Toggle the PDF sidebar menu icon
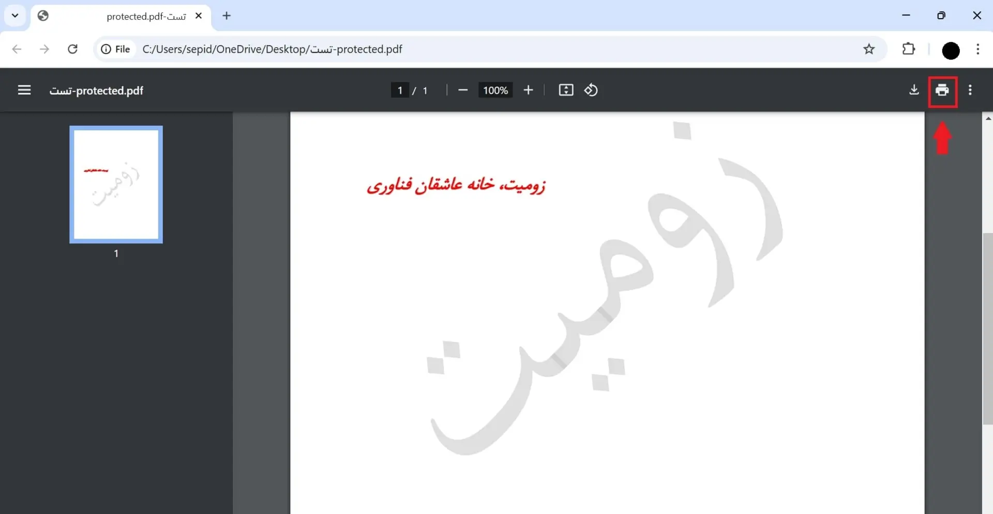This screenshot has height=514, width=993. pos(24,90)
